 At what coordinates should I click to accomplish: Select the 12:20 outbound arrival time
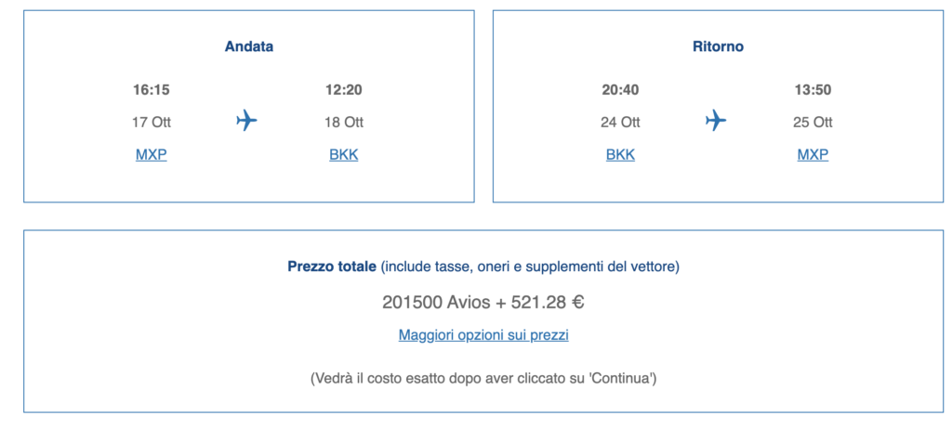coord(344,90)
